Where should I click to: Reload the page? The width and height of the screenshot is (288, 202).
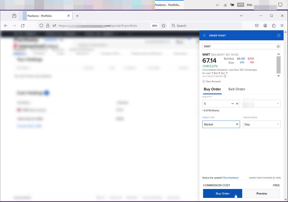[22, 26]
